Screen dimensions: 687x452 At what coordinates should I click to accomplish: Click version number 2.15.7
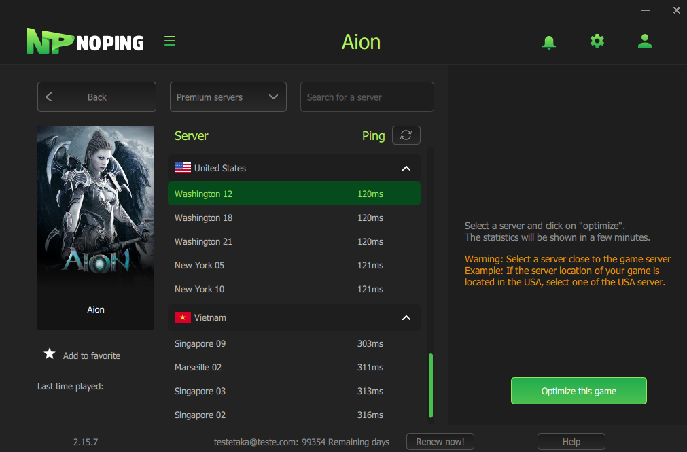pyautogui.click(x=86, y=442)
